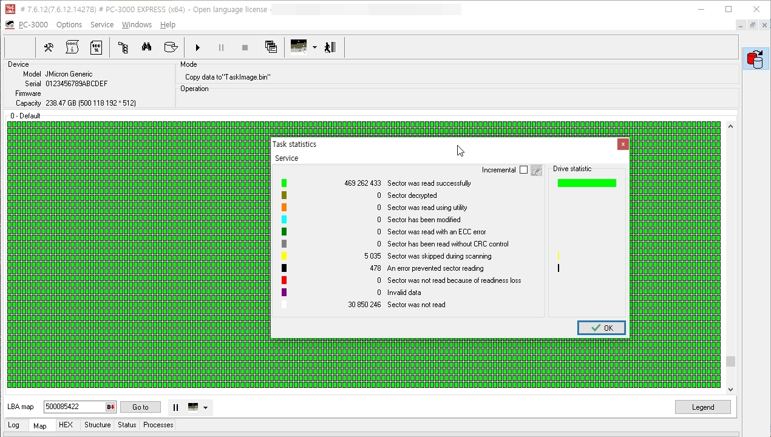This screenshot has height=437, width=771.
Task: Click the toolbar stop button
Action: 245,47
